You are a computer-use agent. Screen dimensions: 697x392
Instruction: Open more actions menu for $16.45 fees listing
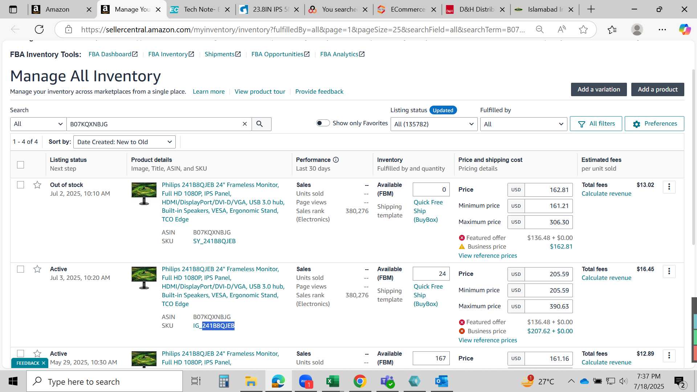tap(669, 271)
